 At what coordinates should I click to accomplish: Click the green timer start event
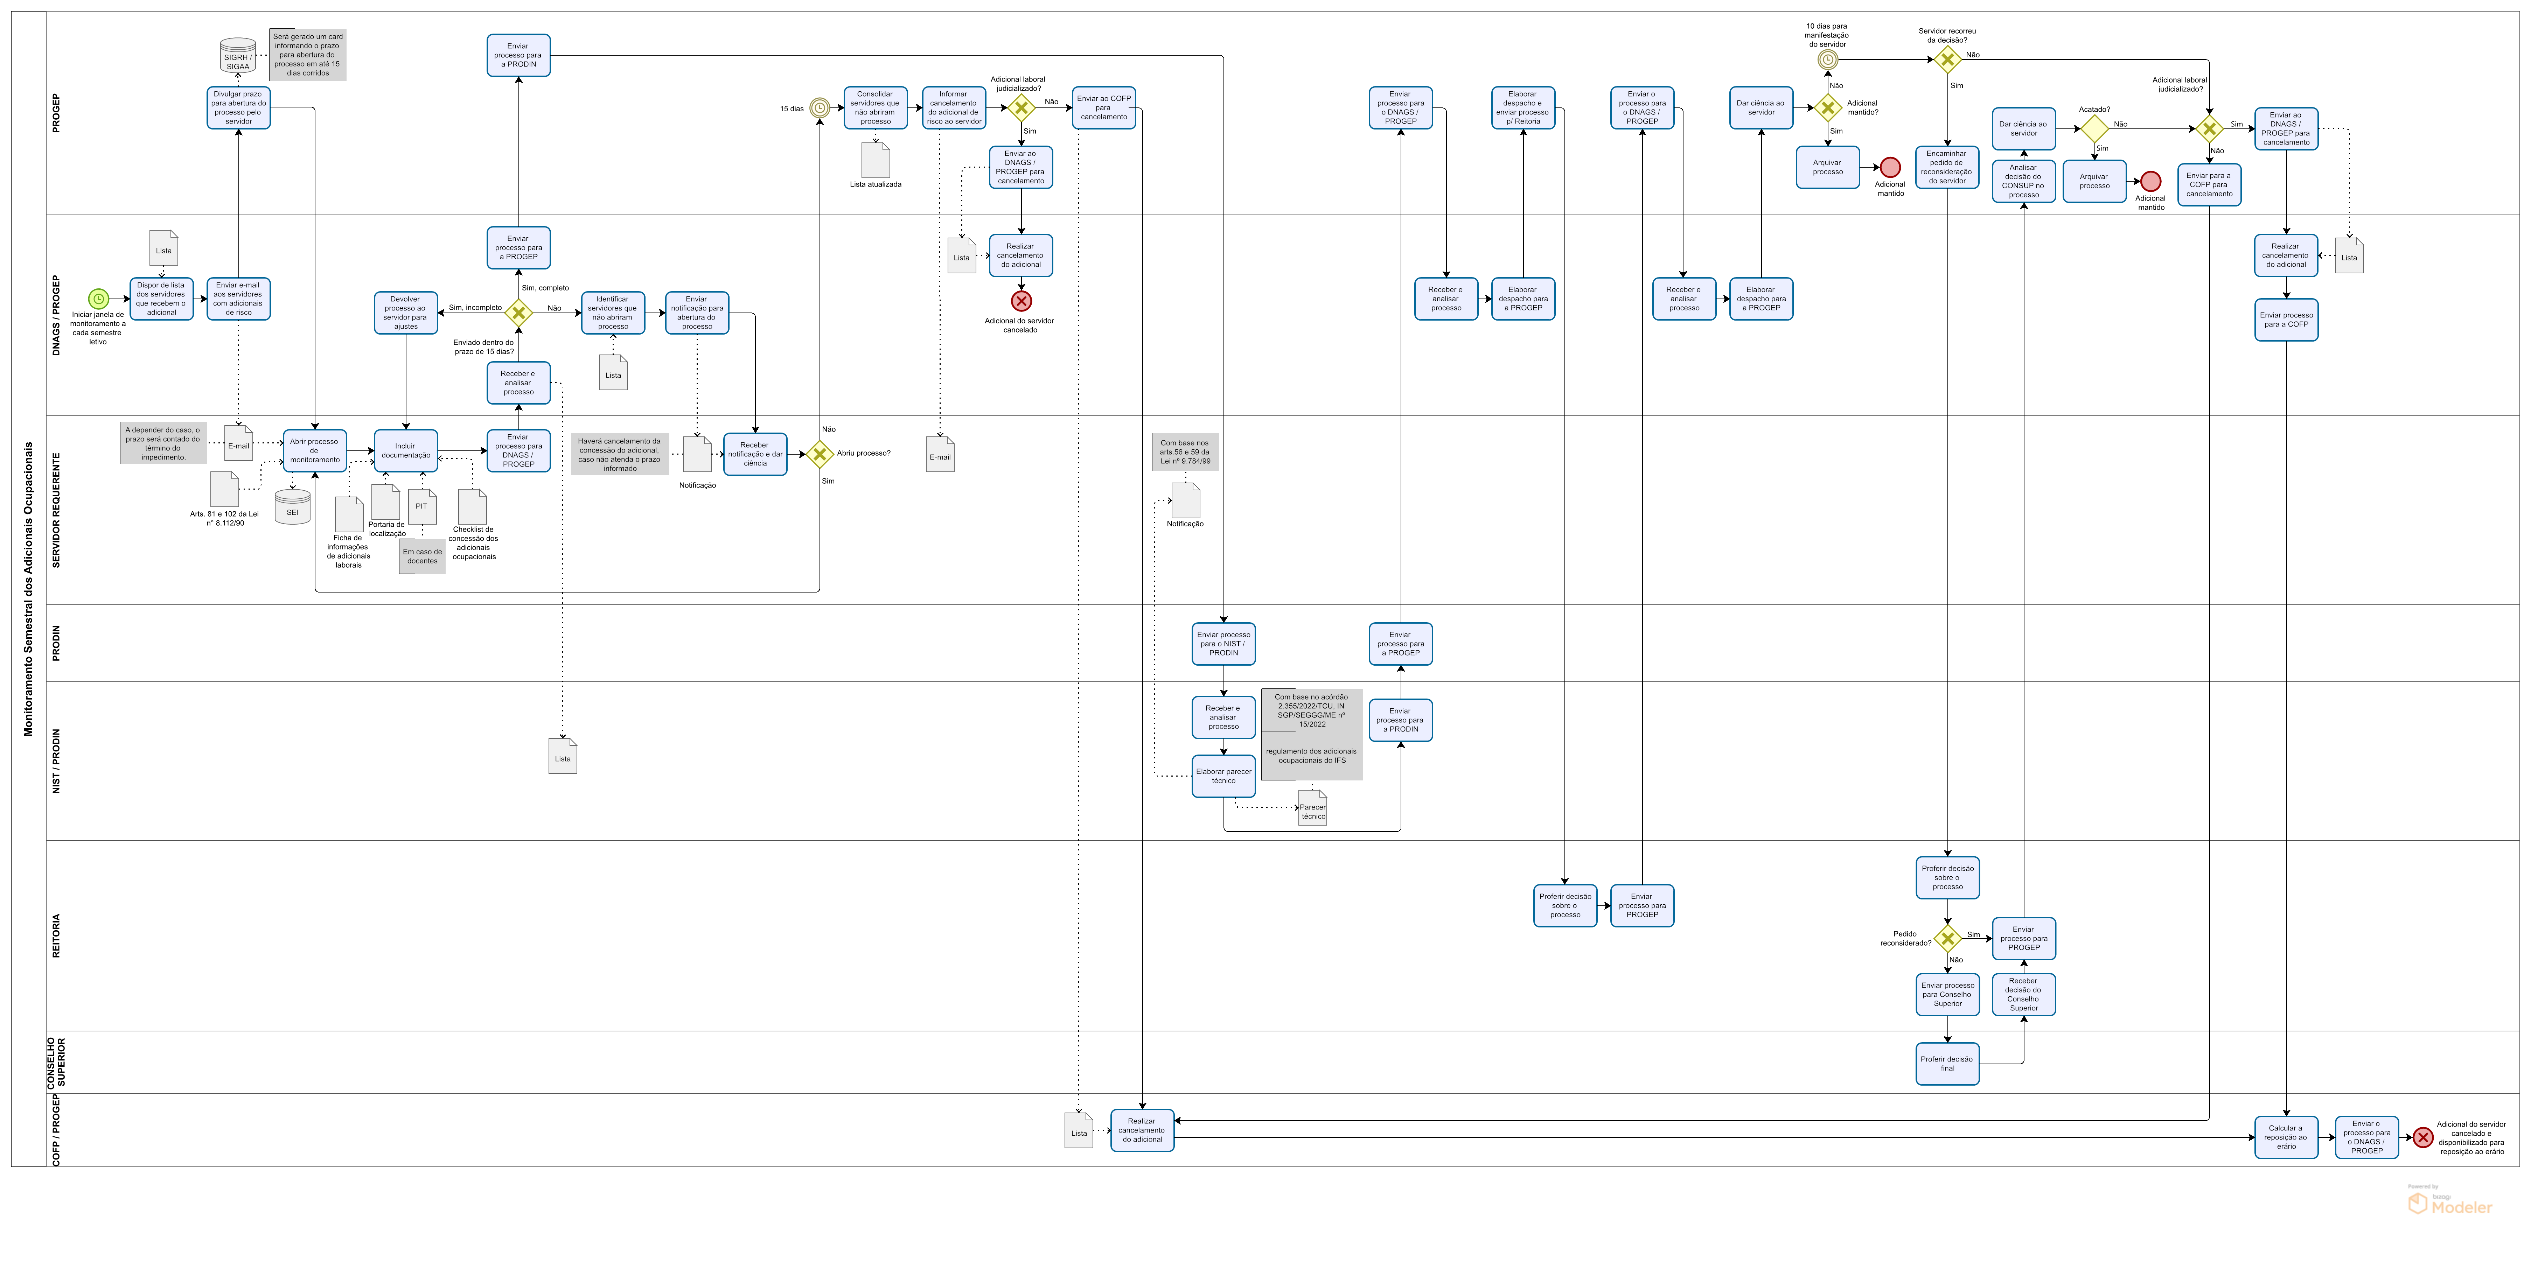click(98, 299)
